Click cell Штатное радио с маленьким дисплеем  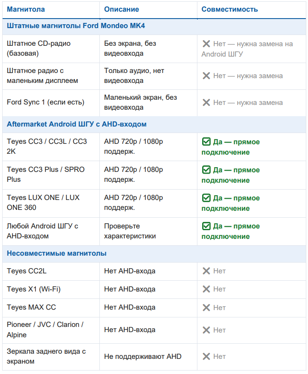tap(51, 76)
